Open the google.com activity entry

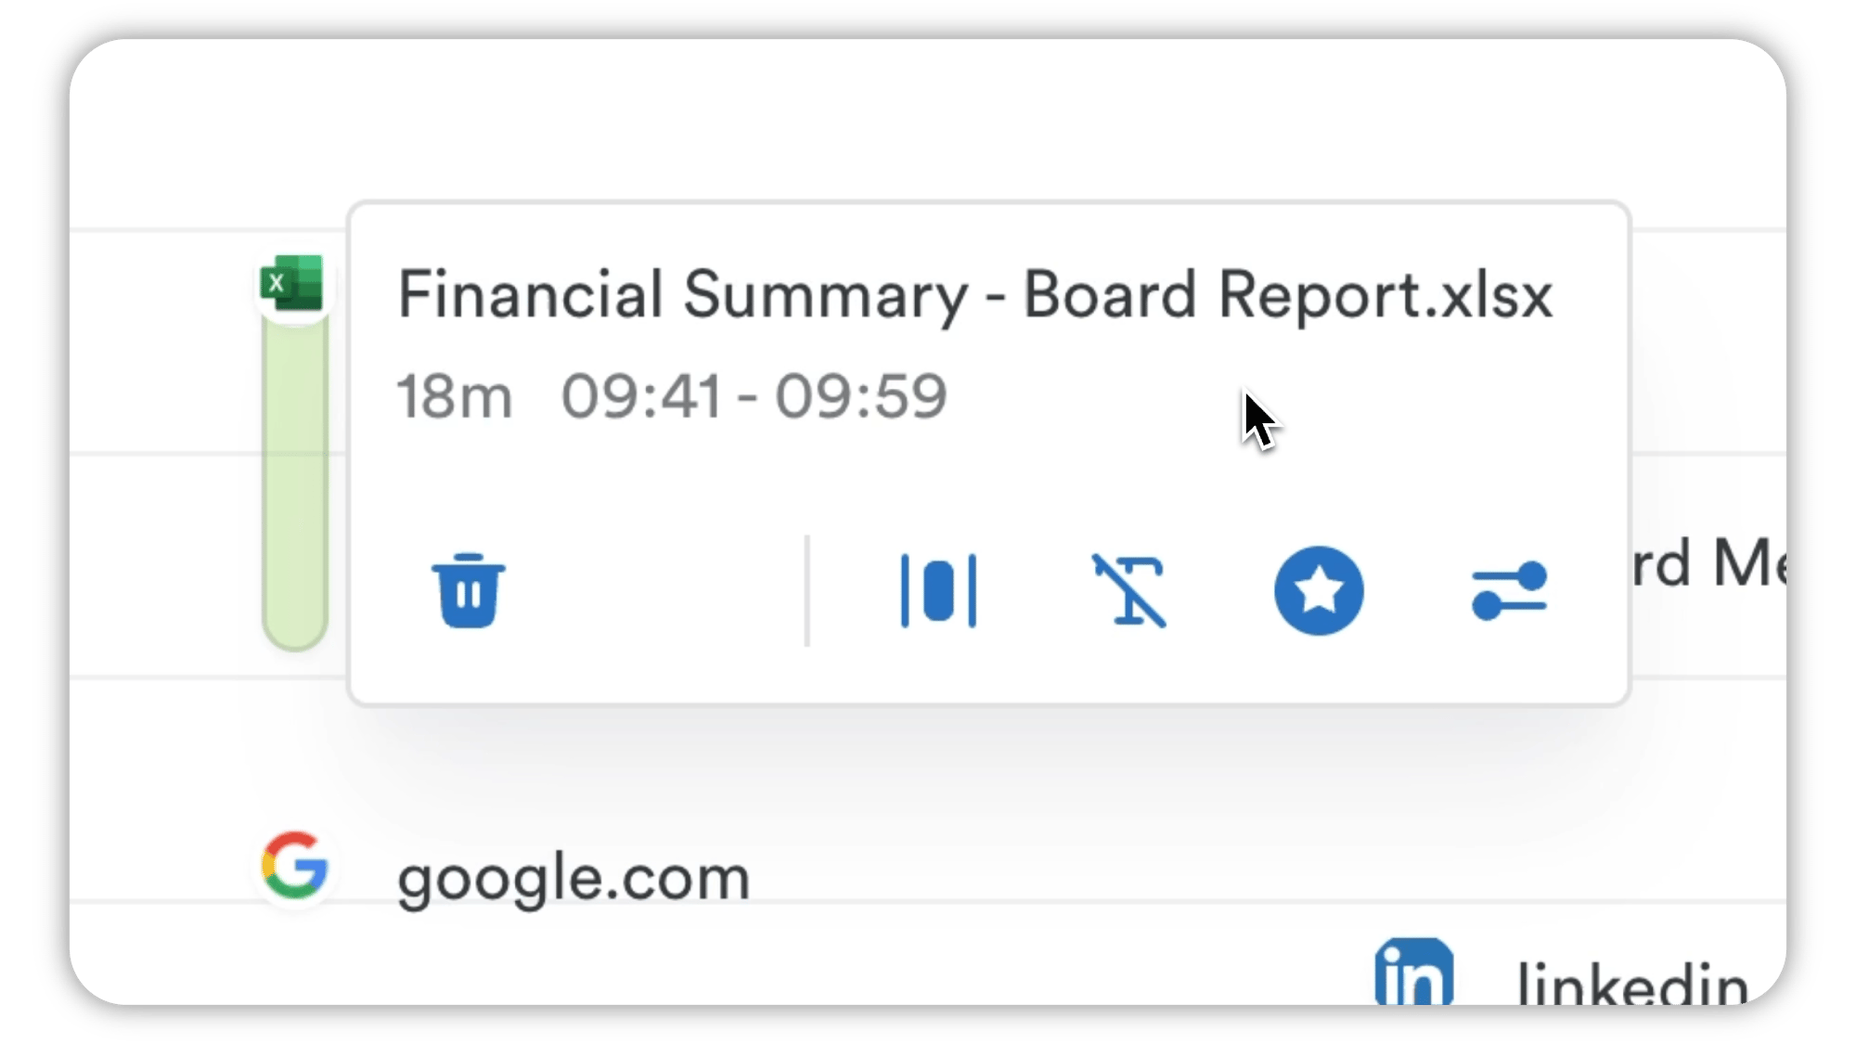[x=573, y=878]
